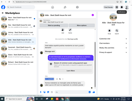Open the system tray volume icon

coord(119,99)
